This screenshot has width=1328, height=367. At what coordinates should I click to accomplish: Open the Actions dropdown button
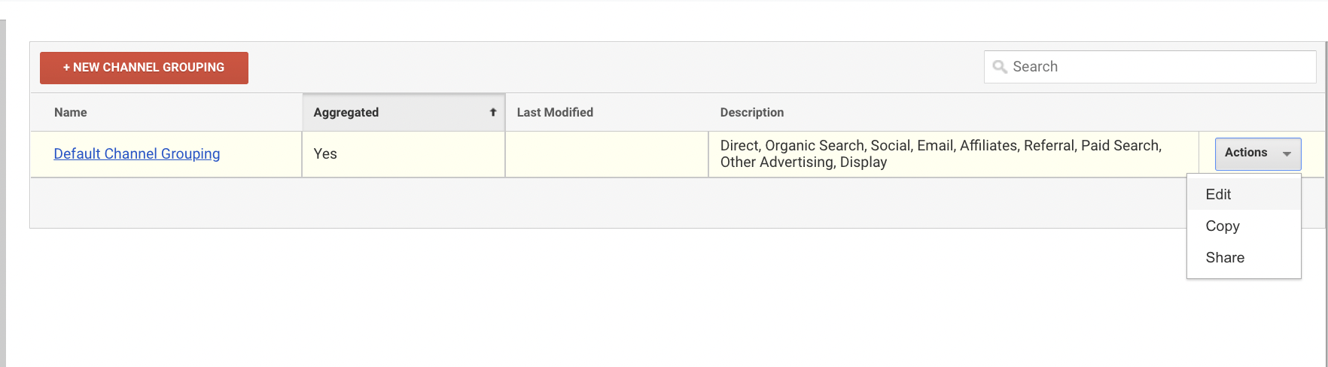pyautogui.click(x=1258, y=153)
